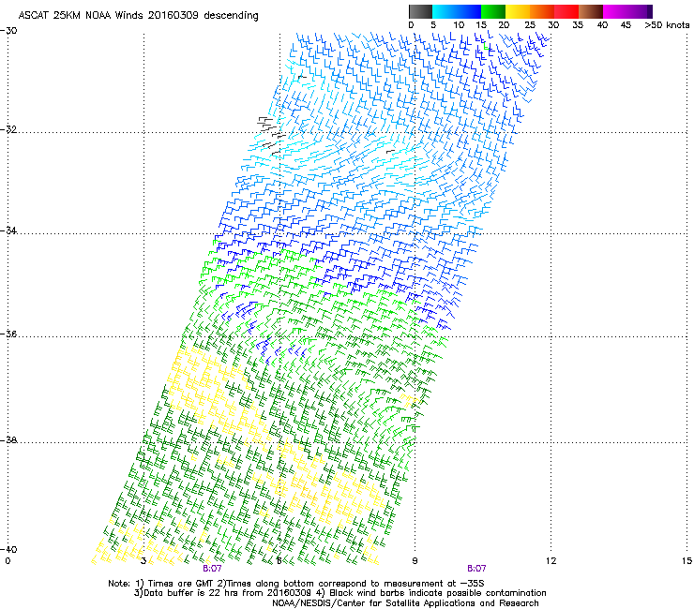The image size is (694, 609).
Task: Click the right purple '8:07' time label
Action: 476,569
